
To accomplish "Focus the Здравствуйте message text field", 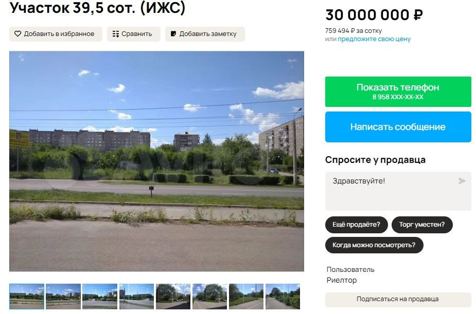I will pyautogui.click(x=398, y=191).
